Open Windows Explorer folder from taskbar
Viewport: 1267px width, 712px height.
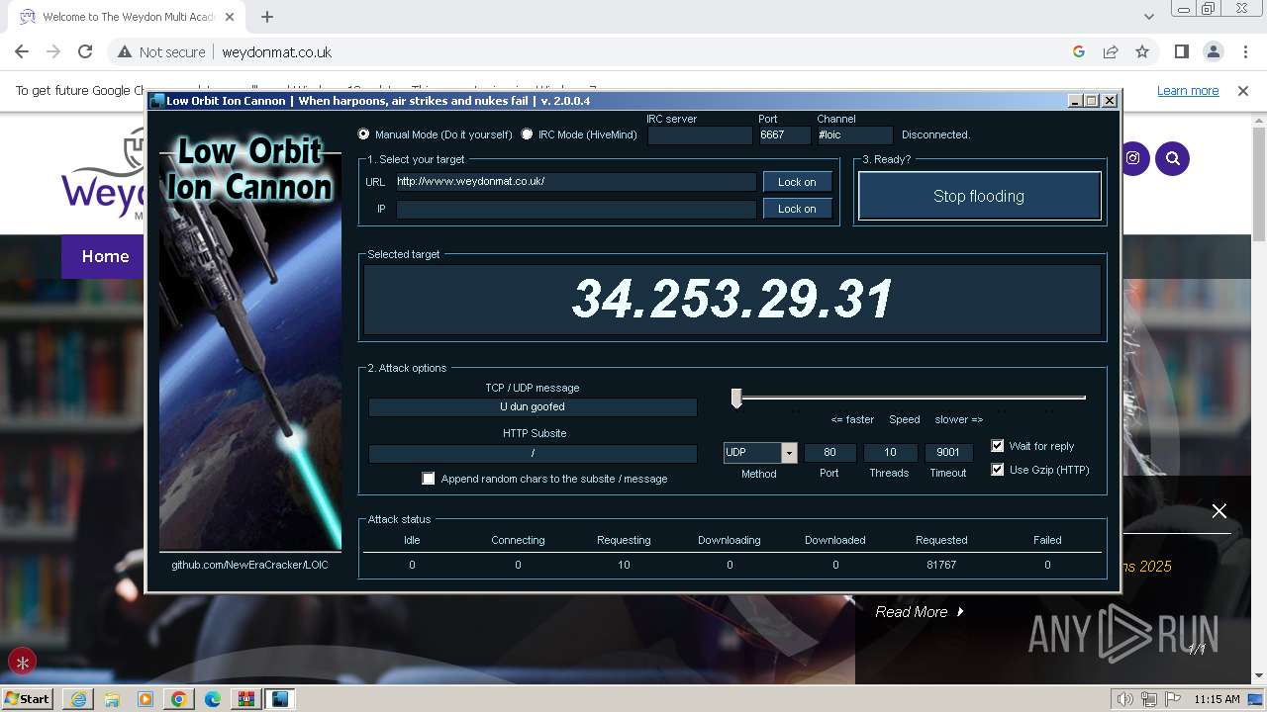coord(112,699)
